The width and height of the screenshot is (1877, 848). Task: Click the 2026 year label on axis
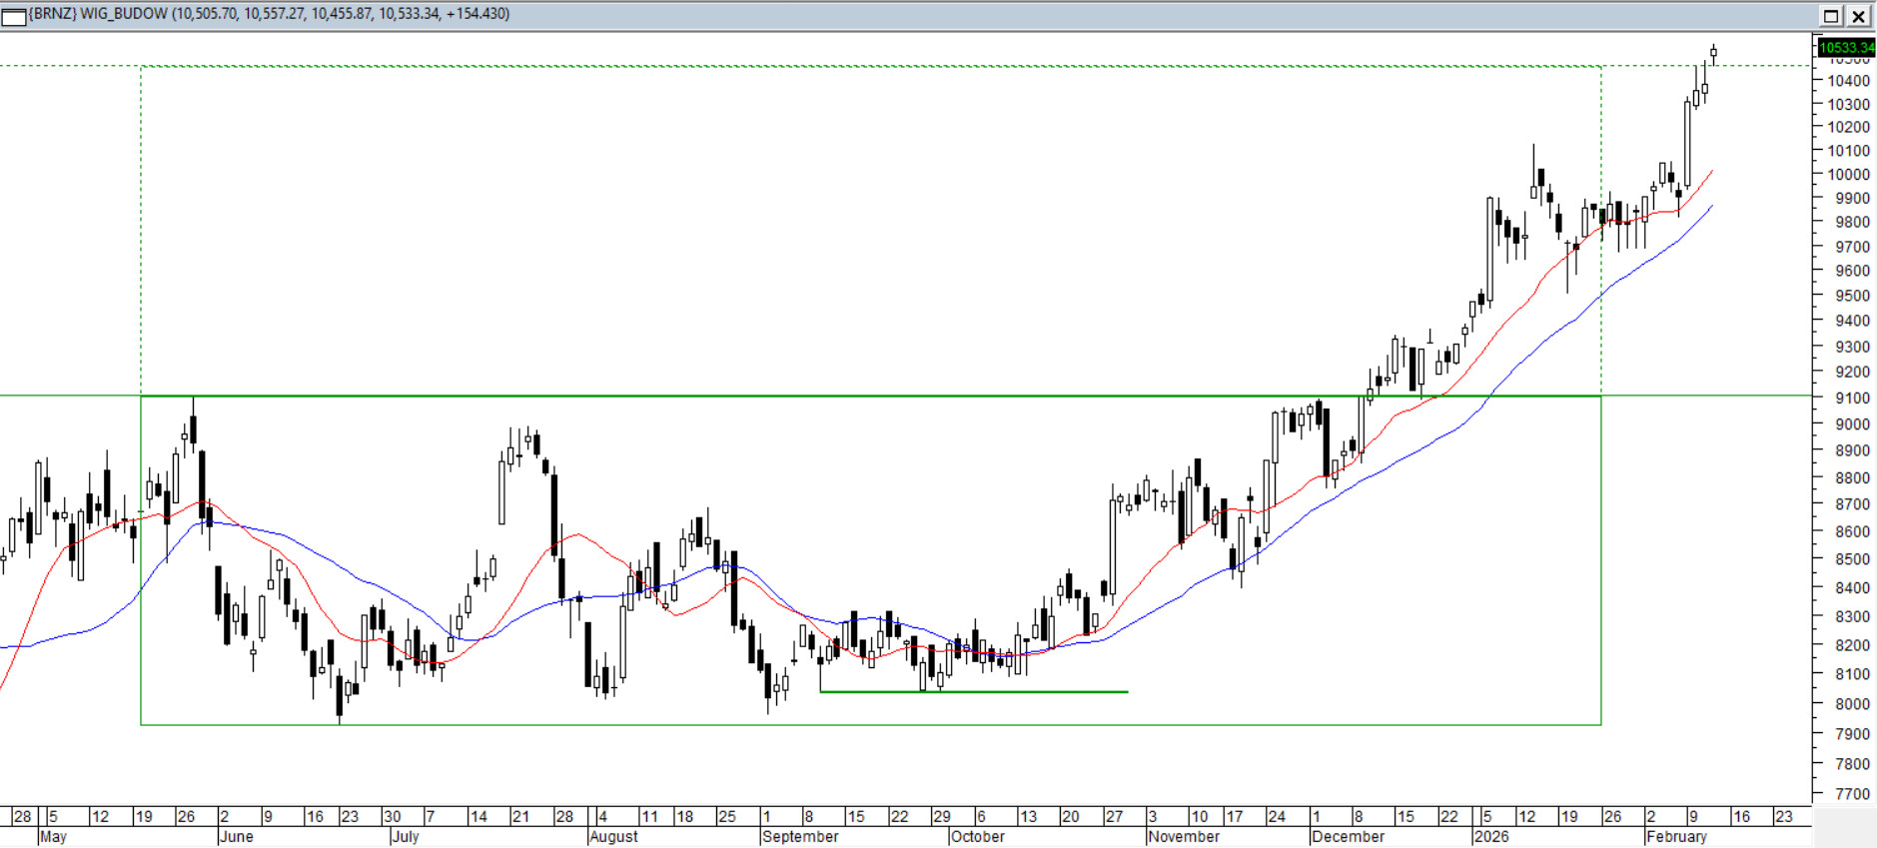tap(1490, 837)
